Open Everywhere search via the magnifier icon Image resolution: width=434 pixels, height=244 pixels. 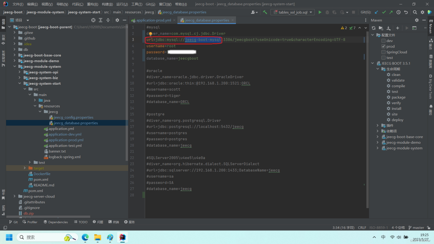pos(415,12)
